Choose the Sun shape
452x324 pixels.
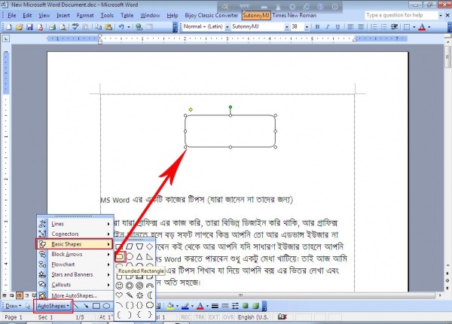[x=139, y=295]
